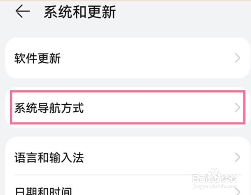Screen dimensions: 251x195
Task: Click the divider line above 日期和时间
Action: click(x=128, y=175)
